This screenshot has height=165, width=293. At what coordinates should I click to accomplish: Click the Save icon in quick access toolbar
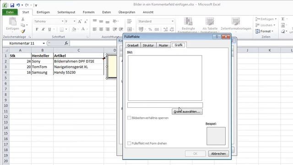(x=12, y=5)
